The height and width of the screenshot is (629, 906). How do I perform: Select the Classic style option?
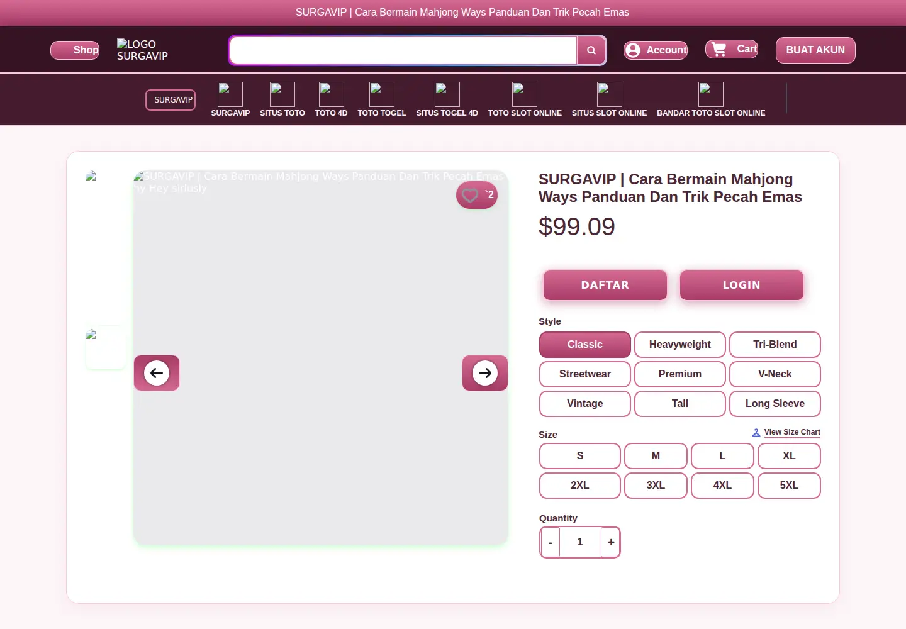(585, 345)
